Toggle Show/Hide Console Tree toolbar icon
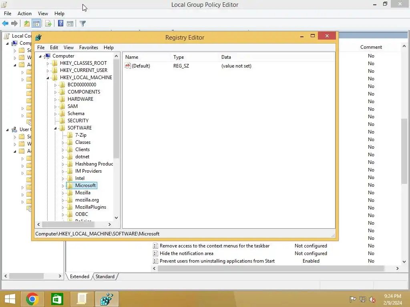The width and height of the screenshot is (410, 307). (x=36, y=24)
